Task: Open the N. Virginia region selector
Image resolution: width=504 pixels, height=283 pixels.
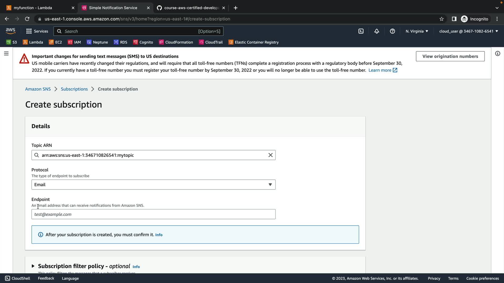Action: (417, 31)
